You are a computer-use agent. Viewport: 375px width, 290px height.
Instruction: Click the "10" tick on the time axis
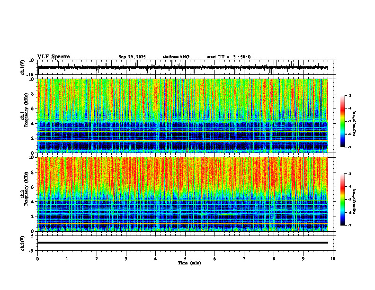333,259
